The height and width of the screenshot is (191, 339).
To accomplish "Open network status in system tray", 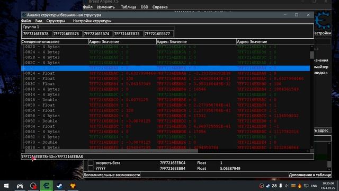I will coord(306,186).
